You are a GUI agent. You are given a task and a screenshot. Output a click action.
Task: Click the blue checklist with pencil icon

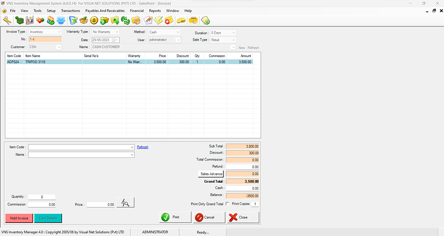pos(73,20)
